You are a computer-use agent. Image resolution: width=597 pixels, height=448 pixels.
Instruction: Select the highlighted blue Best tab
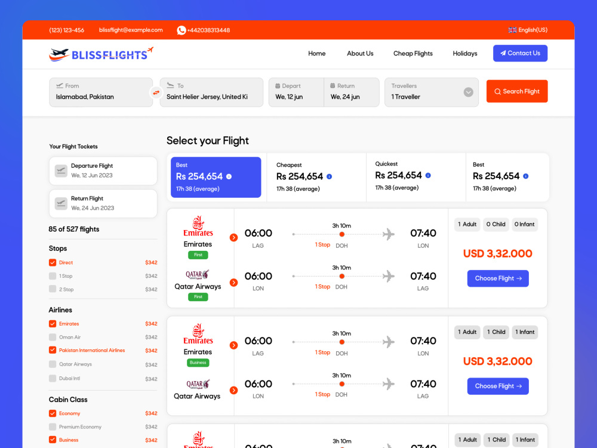click(x=216, y=177)
